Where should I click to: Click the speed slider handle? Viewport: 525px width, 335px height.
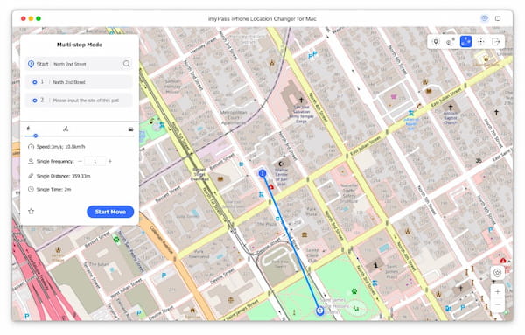[35, 136]
